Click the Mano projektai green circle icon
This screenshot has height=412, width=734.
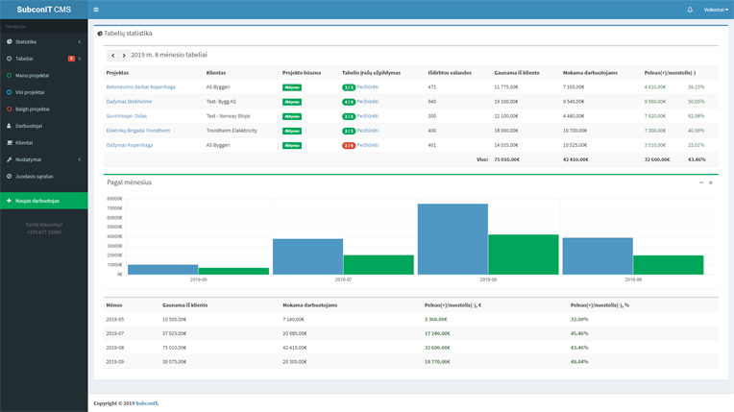[x=9, y=75]
